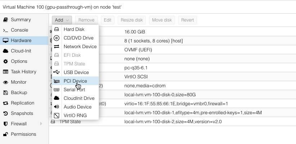This screenshot has height=144, width=296.
Task: Click the USB Device icon
Action: [57, 72]
